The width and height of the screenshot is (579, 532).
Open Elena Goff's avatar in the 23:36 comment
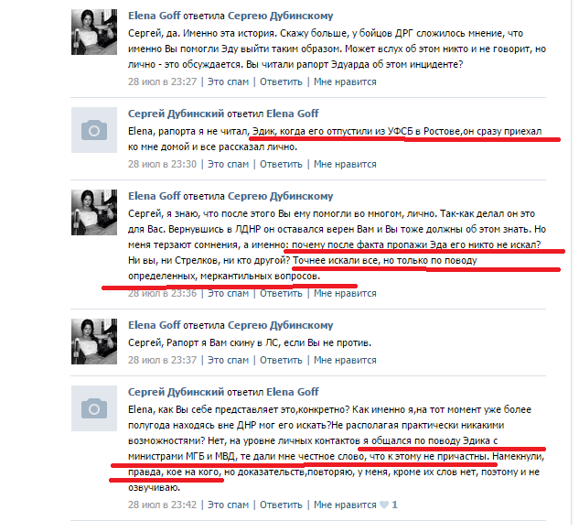pyautogui.click(x=94, y=212)
